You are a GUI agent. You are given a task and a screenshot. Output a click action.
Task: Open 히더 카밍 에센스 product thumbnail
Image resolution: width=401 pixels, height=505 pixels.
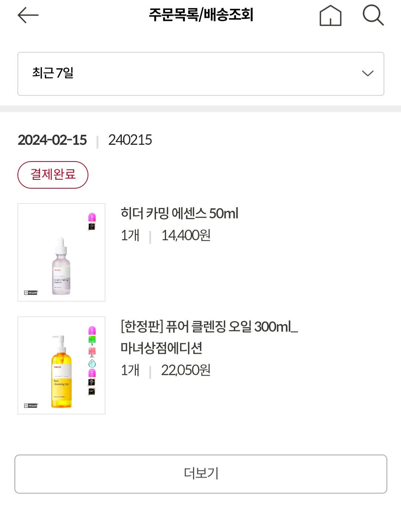[x=62, y=252]
